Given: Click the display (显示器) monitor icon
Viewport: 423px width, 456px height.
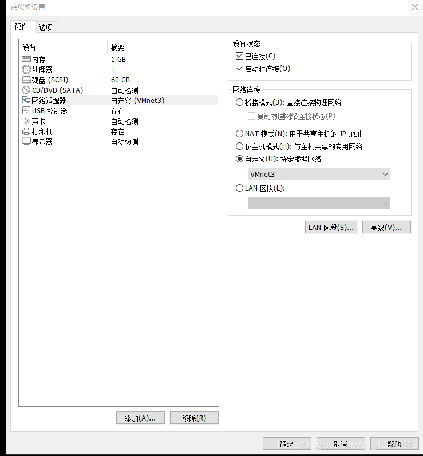Looking at the screenshot, I should [x=26, y=142].
